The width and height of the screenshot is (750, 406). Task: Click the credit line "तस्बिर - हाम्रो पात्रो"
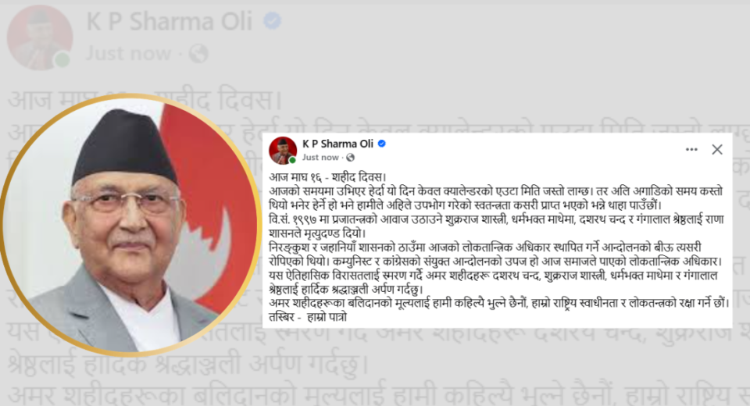pyautogui.click(x=308, y=317)
